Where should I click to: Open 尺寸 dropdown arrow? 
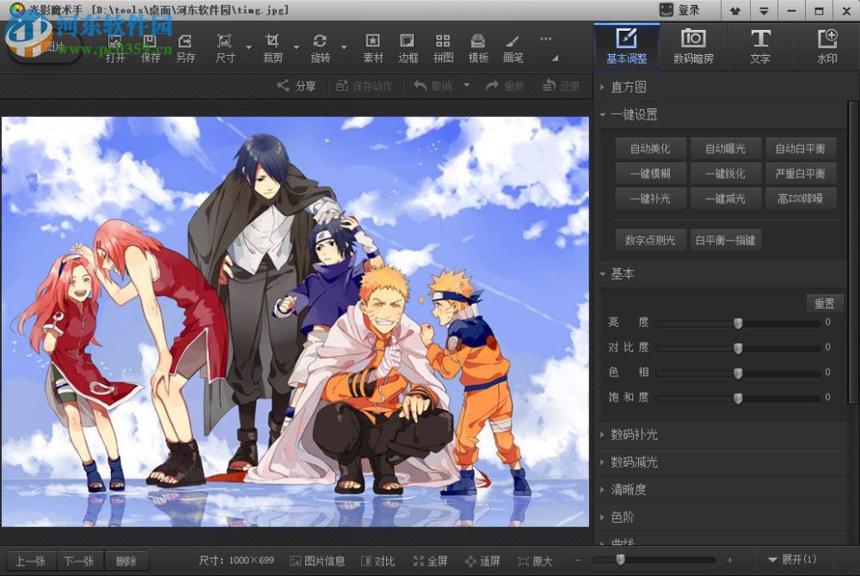[x=249, y=47]
